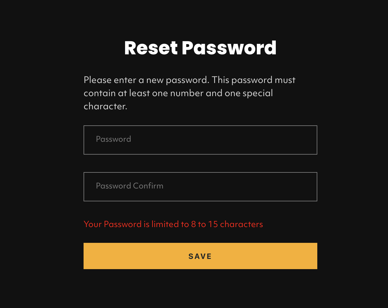Click the Password input field
This screenshot has height=308, width=388.
click(200, 140)
